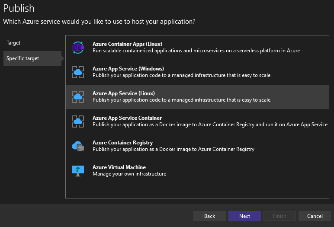The image size is (334, 227).
Task: Go back to the previous page
Action: (x=209, y=216)
